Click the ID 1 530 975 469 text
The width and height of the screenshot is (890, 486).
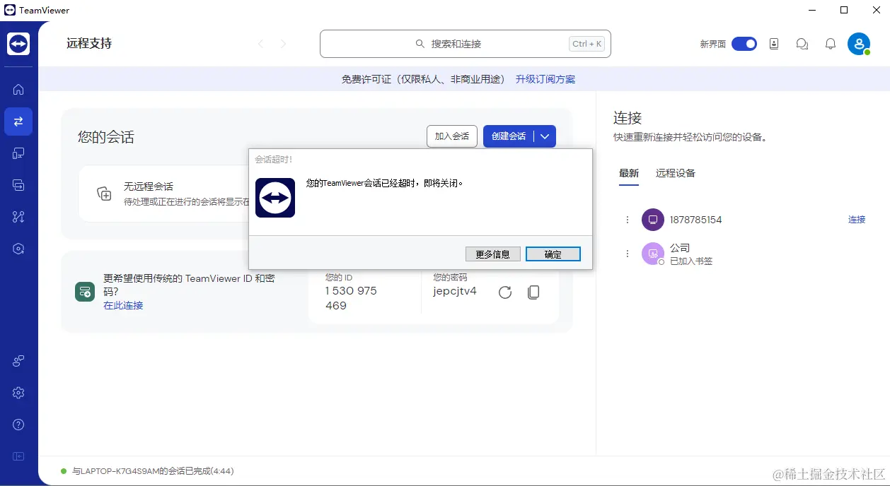coord(351,298)
